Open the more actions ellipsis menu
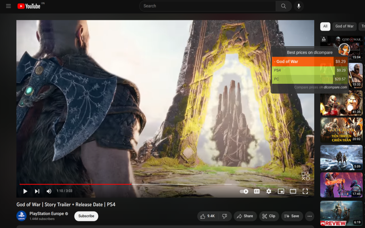The image size is (365, 228). click(309, 216)
